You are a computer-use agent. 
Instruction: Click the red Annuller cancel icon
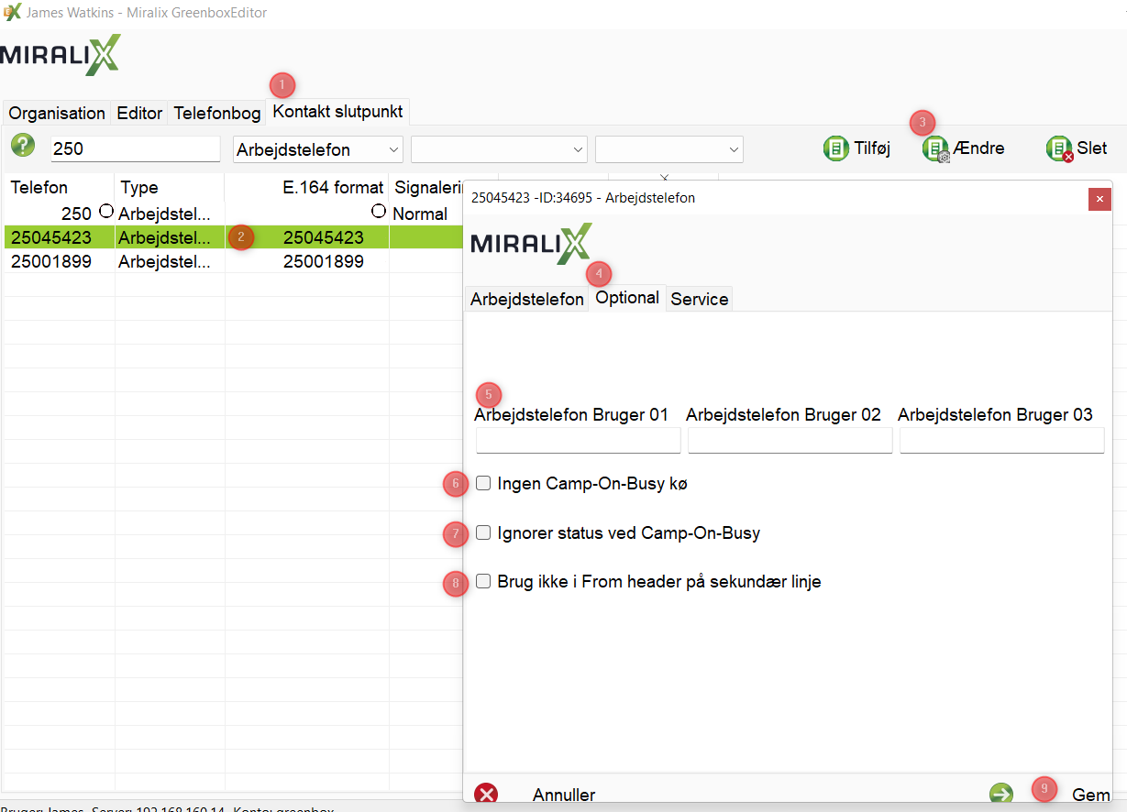(x=486, y=795)
